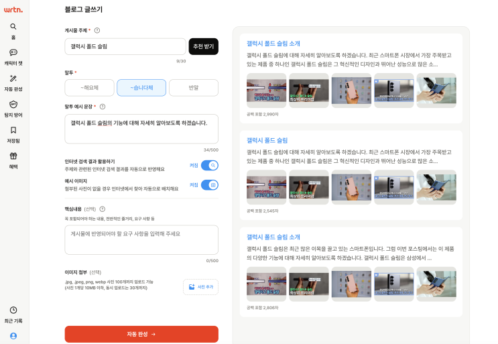Screen dimensions: 498x344
Task: Open 혜택 gift icon
Action: click(x=13, y=156)
